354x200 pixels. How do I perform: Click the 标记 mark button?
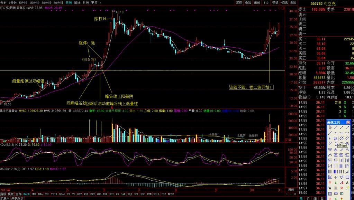(275, 3)
